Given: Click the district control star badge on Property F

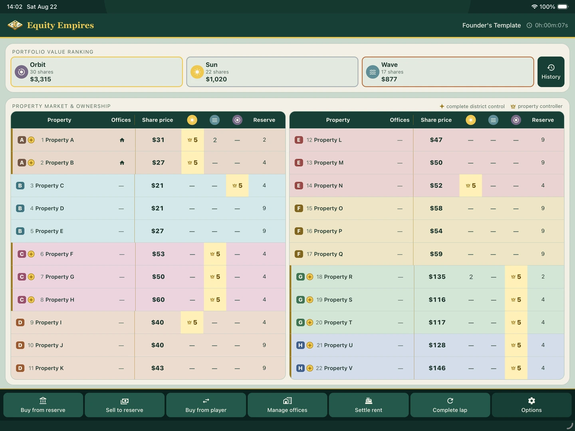Looking at the screenshot, I should [x=31, y=254].
